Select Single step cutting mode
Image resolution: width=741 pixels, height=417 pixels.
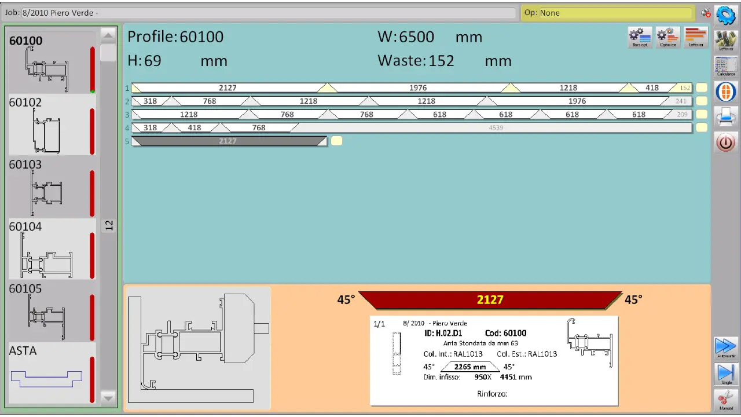pyautogui.click(x=726, y=373)
